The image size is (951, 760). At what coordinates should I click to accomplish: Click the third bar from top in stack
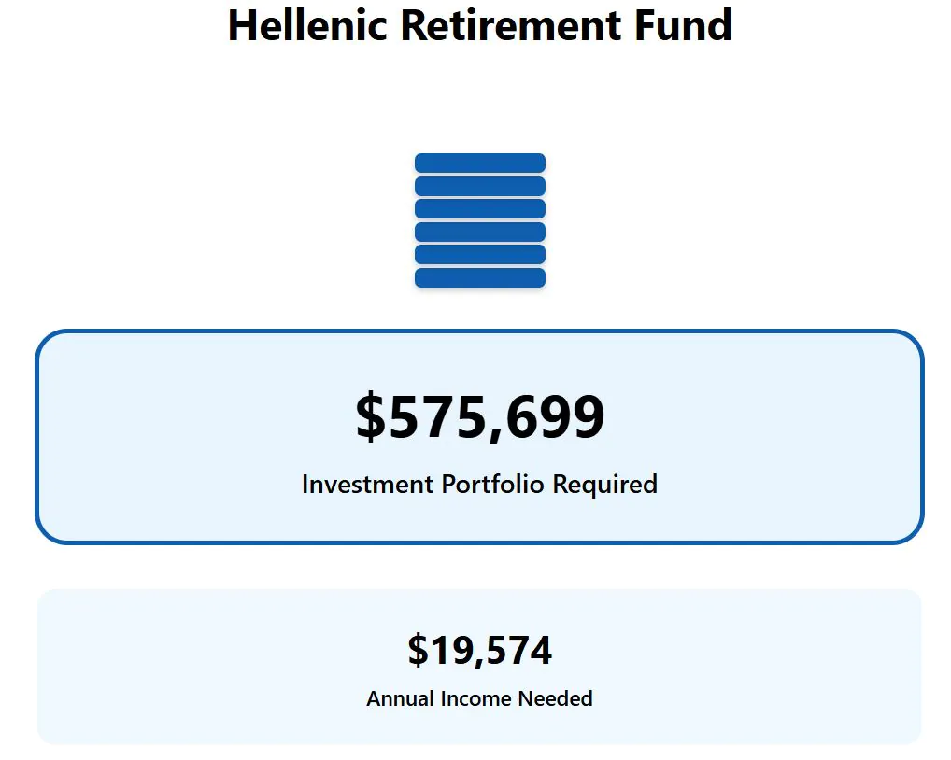(479, 209)
